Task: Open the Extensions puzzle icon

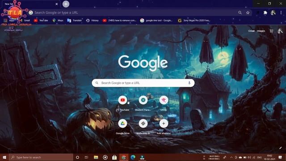Action: click(x=265, y=13)
